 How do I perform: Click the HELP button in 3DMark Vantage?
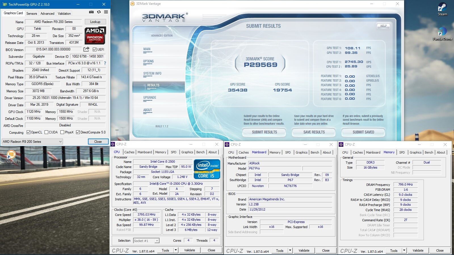point(383,26)
